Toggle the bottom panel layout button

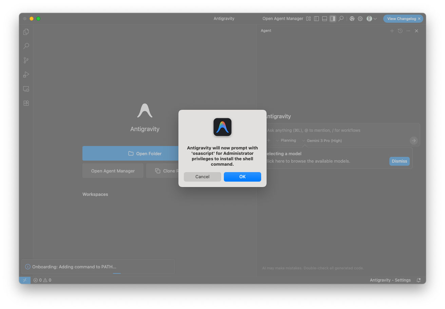325,19
